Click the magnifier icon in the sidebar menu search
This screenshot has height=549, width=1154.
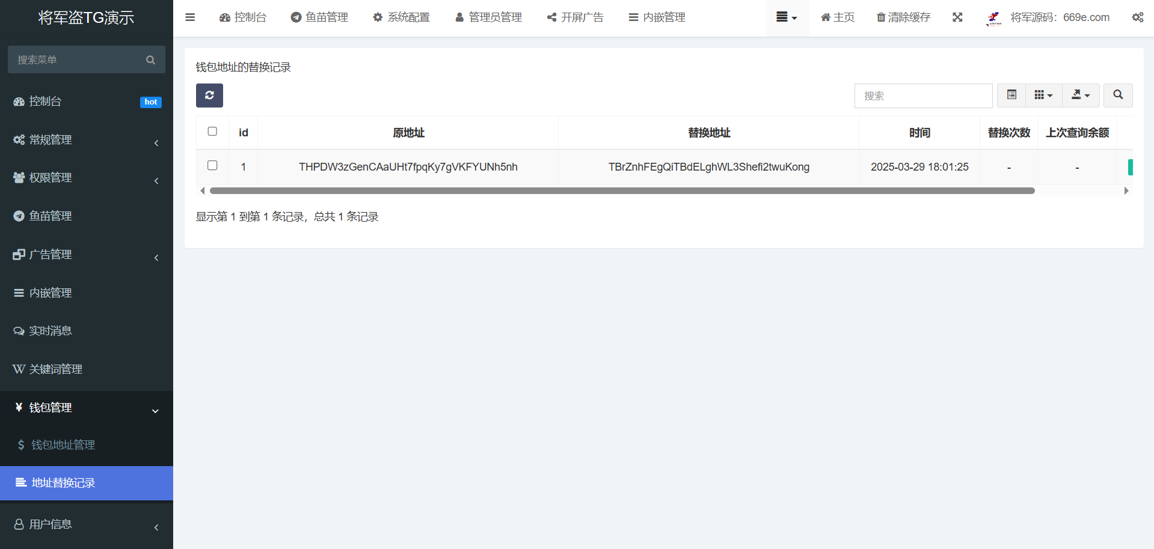150,60
